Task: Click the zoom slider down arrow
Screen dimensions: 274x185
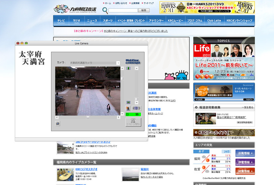Action: coord(137,102)
